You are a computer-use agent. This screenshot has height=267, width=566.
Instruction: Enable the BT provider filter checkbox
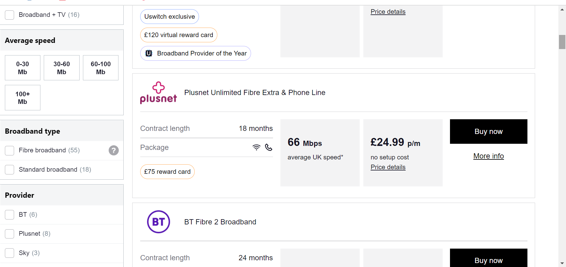(x=9, y=215)
